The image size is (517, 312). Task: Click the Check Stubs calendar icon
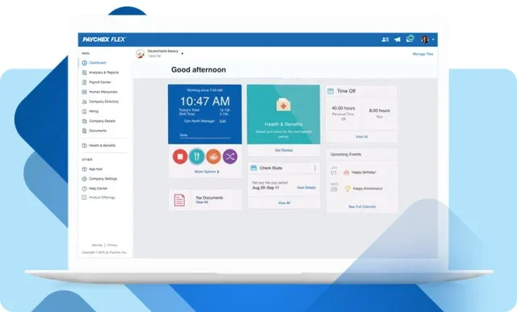point(254,168)
